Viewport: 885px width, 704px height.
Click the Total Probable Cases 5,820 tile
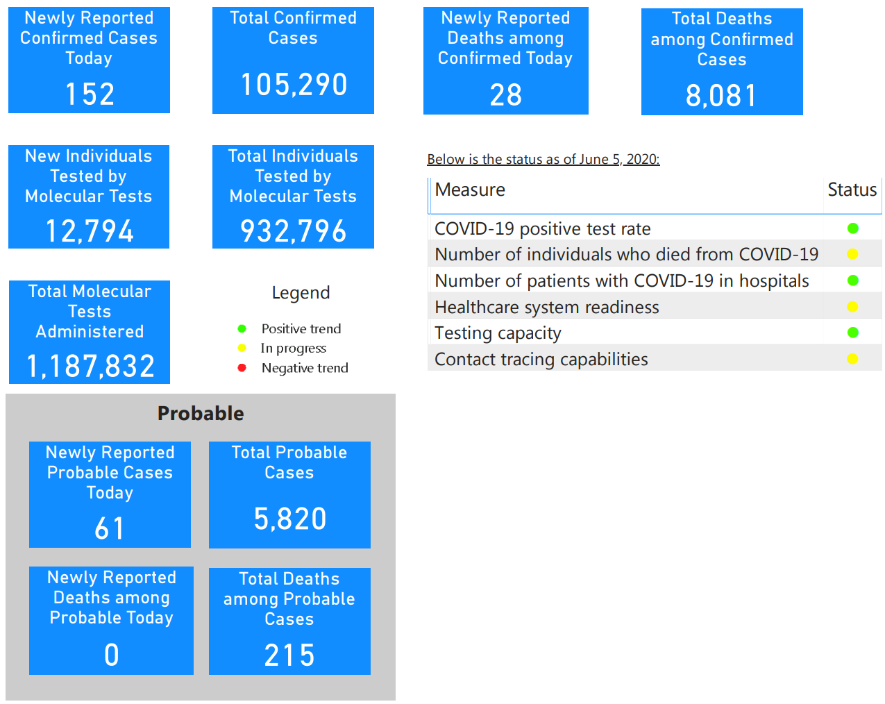click(289, 495)
